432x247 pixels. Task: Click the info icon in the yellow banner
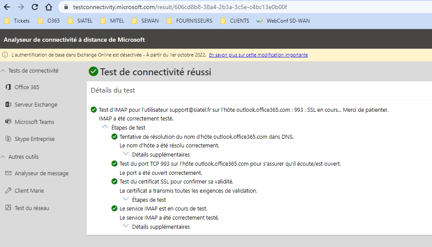5,55
